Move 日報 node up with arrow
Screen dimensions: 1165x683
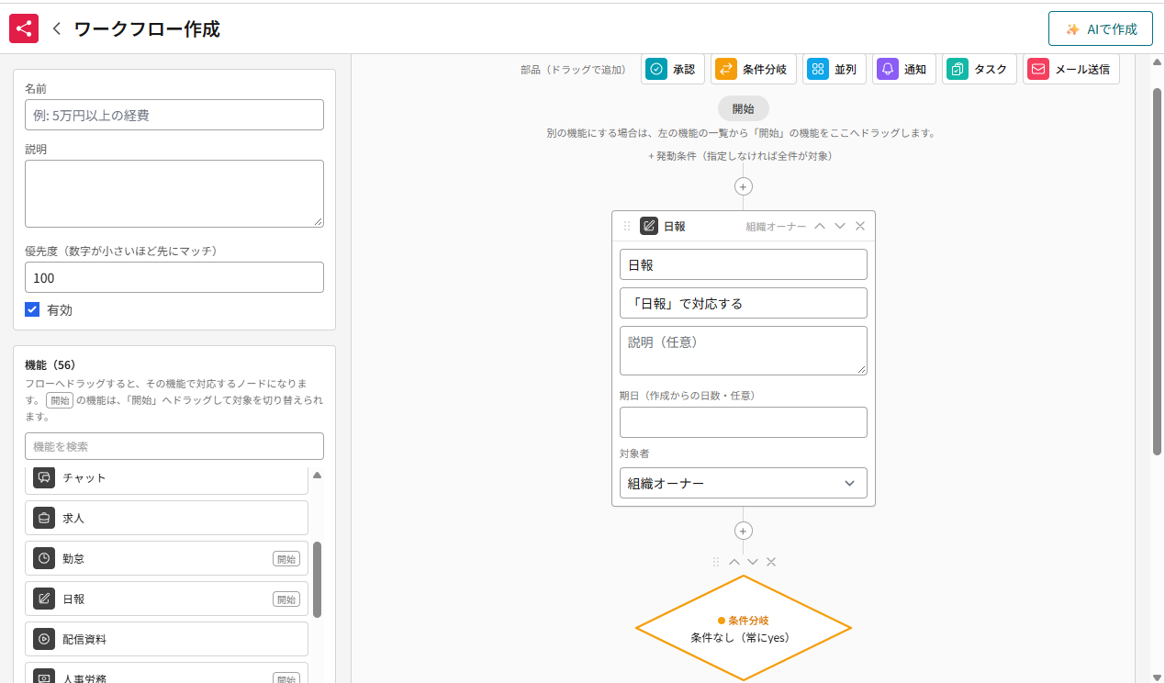tap(820, 226)
